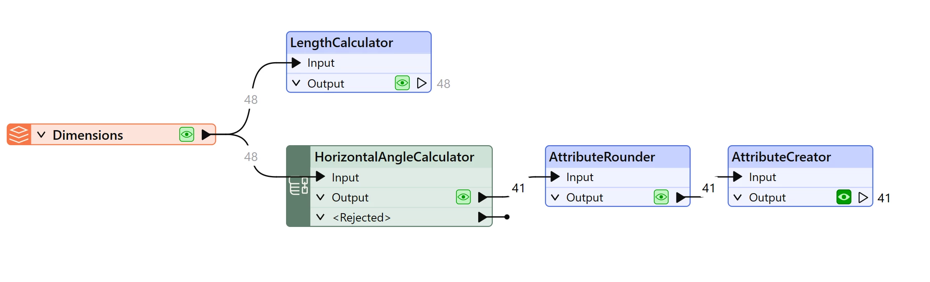Click LengthCalculator Output port triangle arrow
930x282 pixels.
tap(422, 83)
